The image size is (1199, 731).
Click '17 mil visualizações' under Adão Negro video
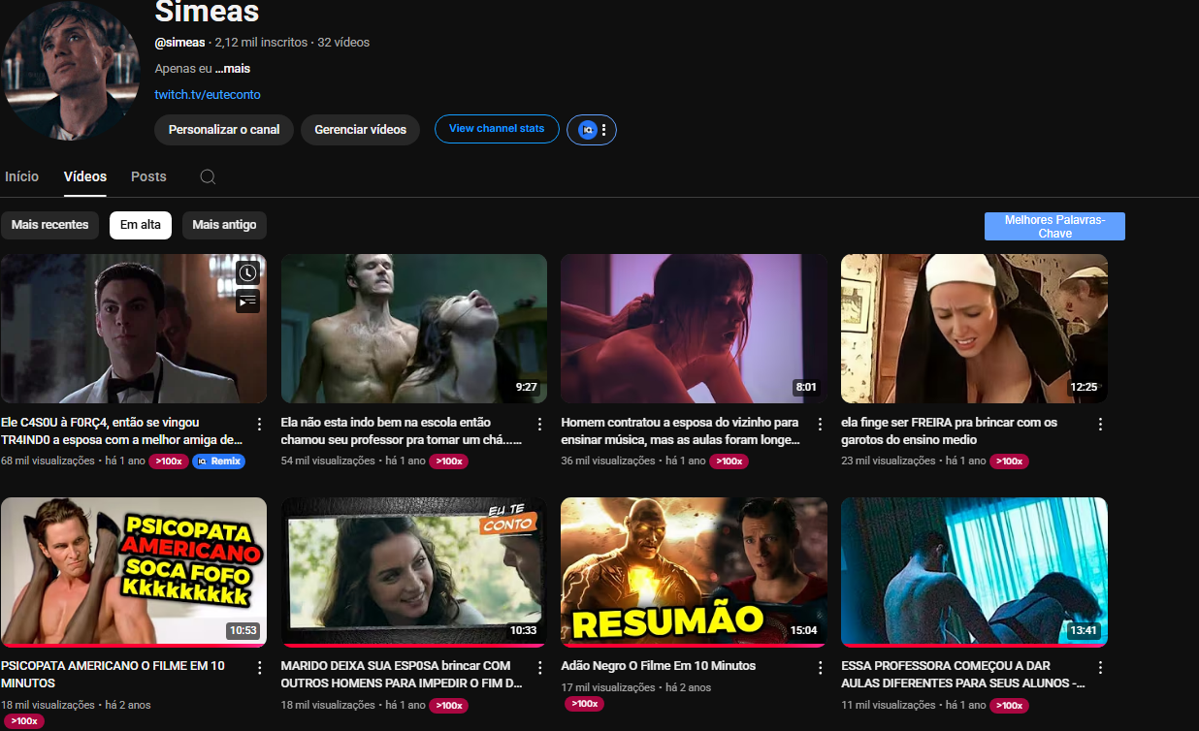coord(608,687)
